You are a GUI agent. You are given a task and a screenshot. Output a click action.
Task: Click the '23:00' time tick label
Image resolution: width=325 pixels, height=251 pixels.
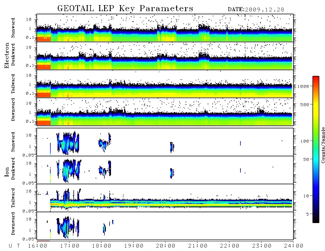pos(262,246)
